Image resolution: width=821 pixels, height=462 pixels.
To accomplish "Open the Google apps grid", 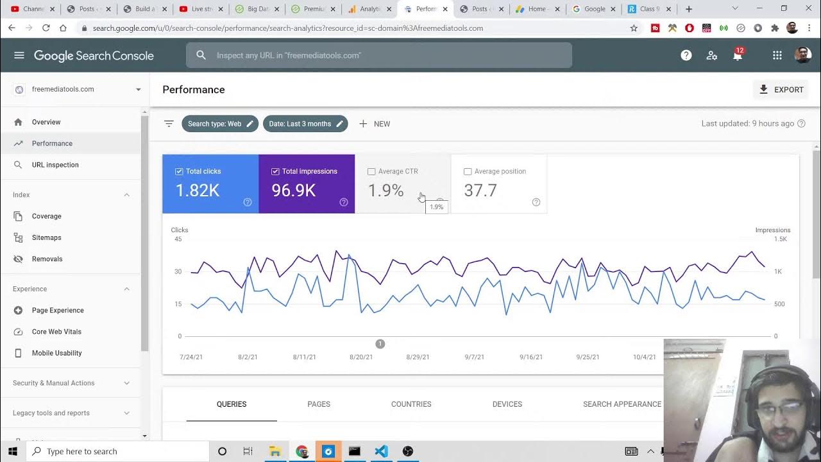I will (777, 55).
